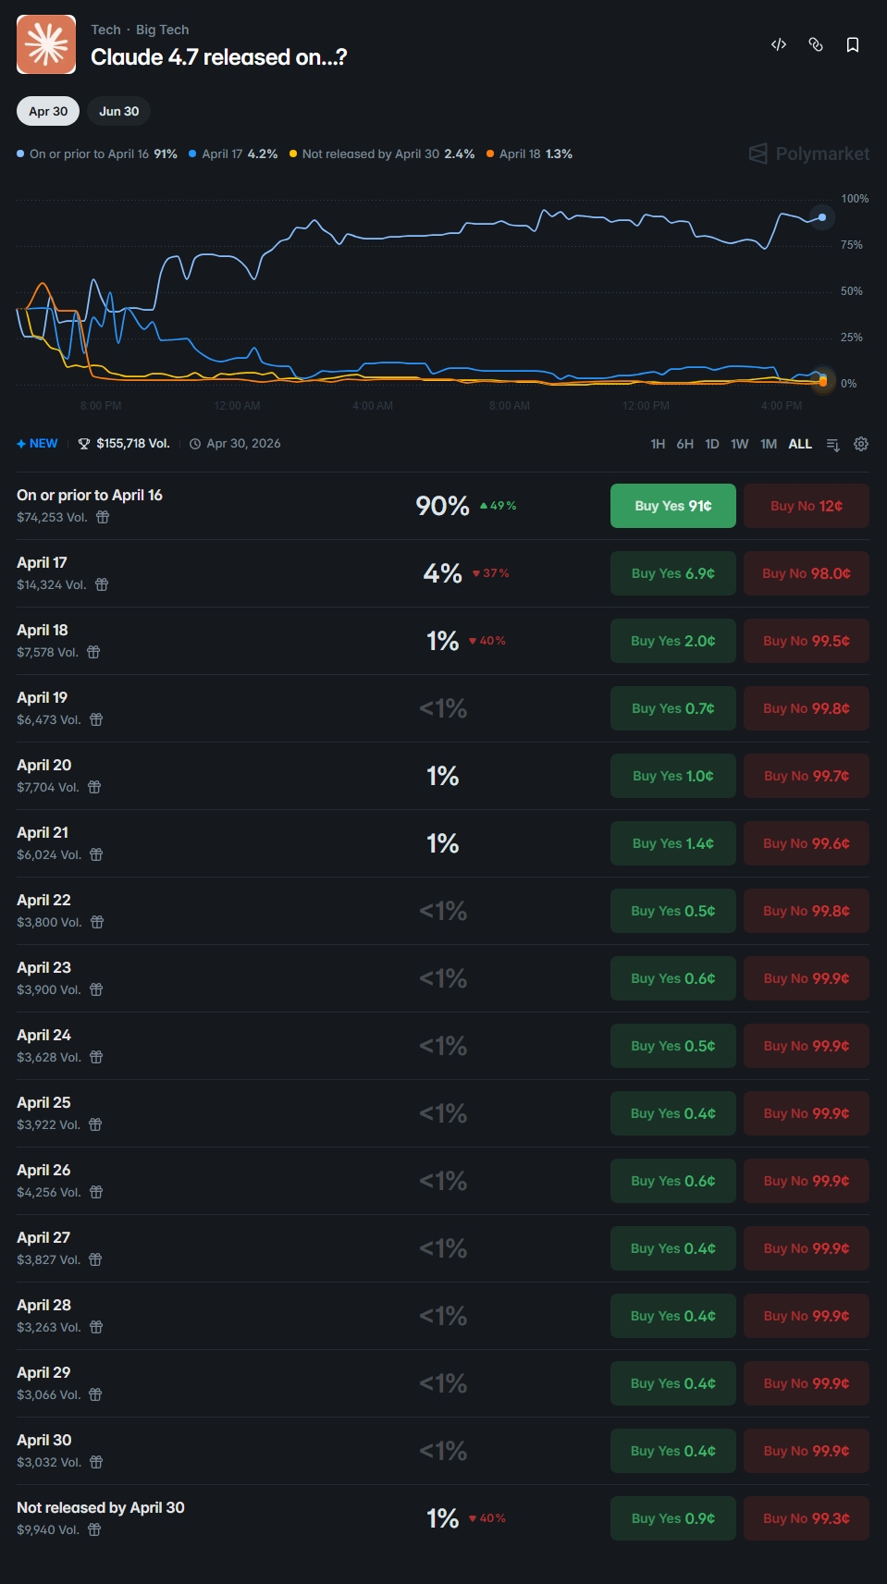The width and height of the screenshot is (887, 1584).
Task: Select ALL time range
Action: [x=800, y=444]
